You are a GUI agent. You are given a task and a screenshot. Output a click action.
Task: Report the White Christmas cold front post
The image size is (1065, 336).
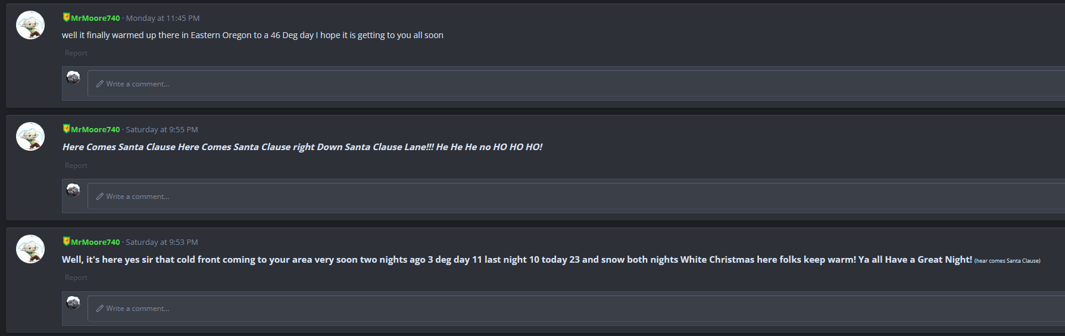(x=76, y=278)
